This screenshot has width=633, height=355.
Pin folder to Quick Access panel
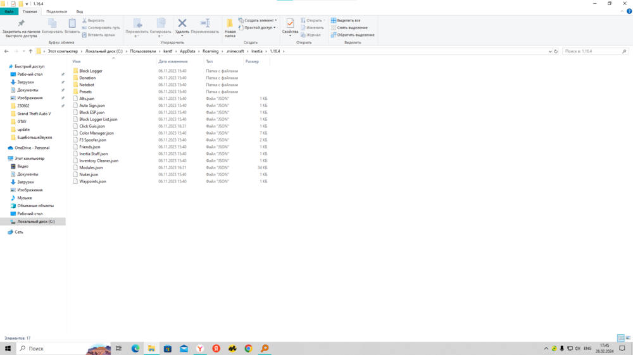tap(21, 28)
